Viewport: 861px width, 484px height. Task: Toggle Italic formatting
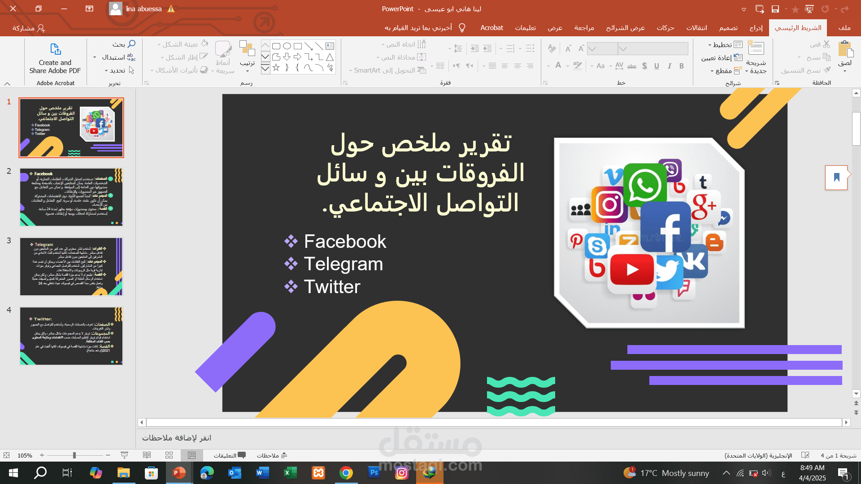click(669, 66)
